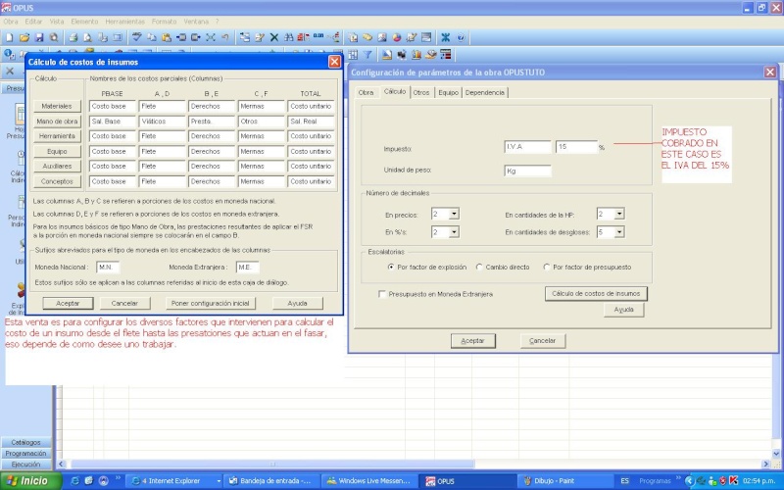Open En %'s decimals dropdown
The image size is (784, 490).
coord(454,232)
